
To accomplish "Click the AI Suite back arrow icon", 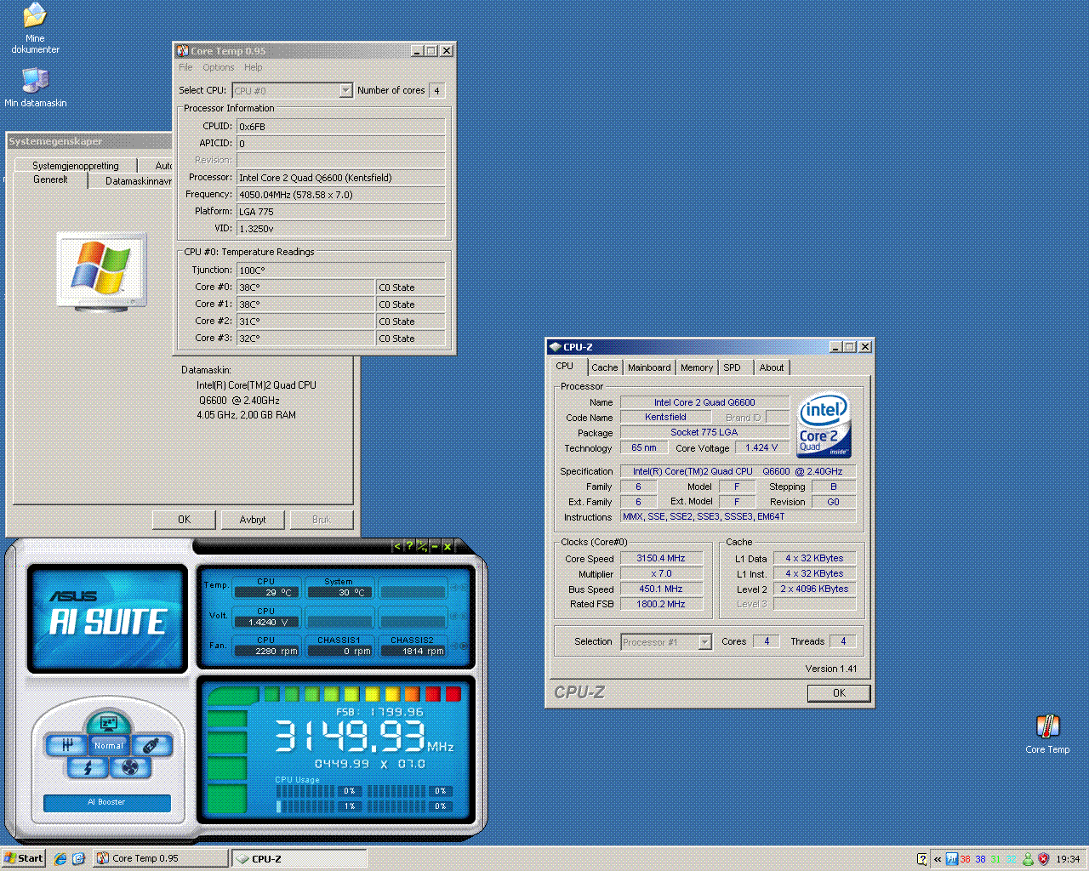I will (396, 546).
